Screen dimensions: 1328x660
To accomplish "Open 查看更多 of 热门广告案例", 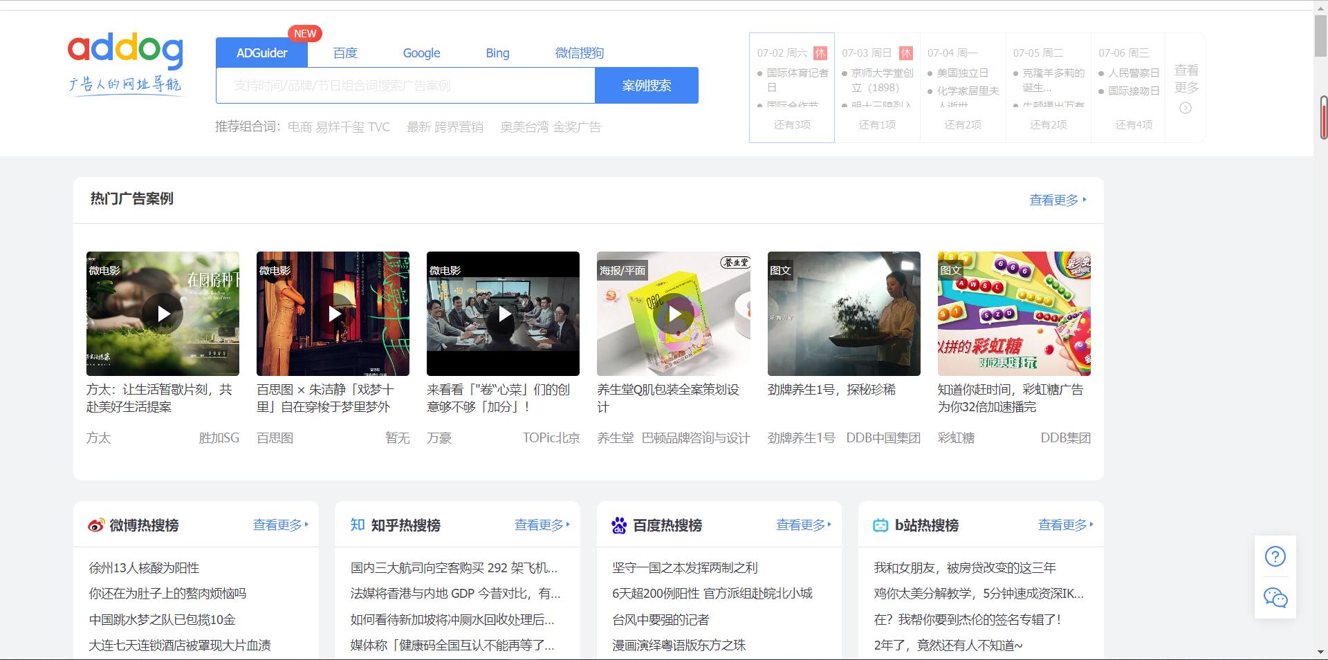I will point(1053,200).
